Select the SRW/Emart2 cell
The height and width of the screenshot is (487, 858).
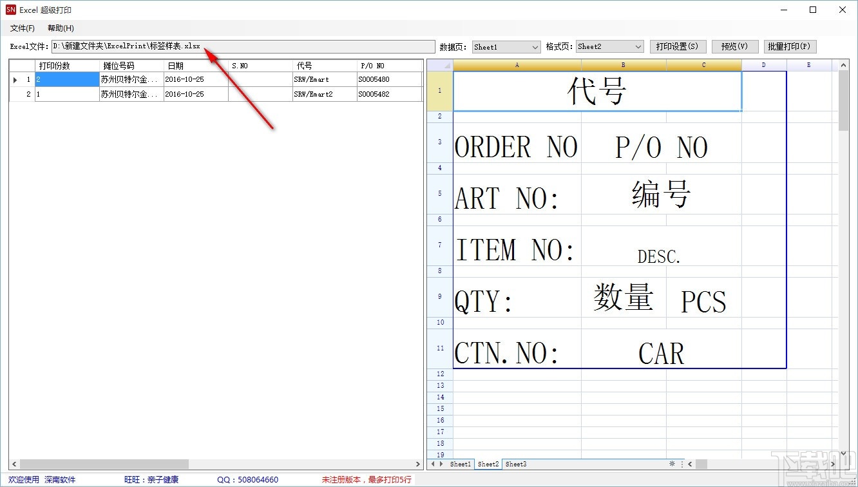click(x=325, y=94)
